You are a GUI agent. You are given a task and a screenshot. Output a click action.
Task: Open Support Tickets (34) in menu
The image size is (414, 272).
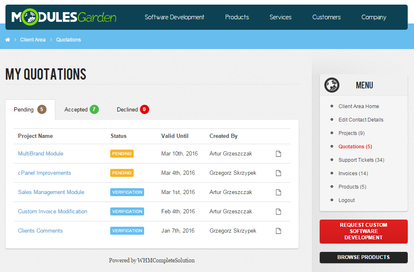(x=361, y=160)
